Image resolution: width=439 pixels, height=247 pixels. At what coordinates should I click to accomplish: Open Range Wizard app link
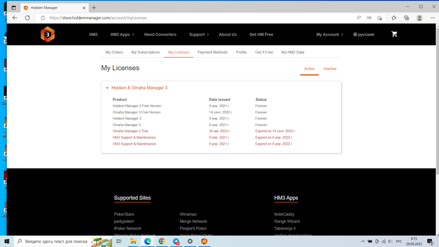tap(287, 221)
